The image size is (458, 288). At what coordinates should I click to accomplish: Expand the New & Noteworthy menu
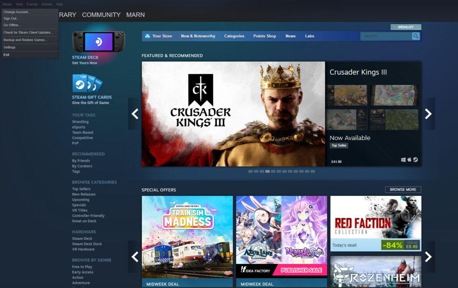click(x=198, y=36)
